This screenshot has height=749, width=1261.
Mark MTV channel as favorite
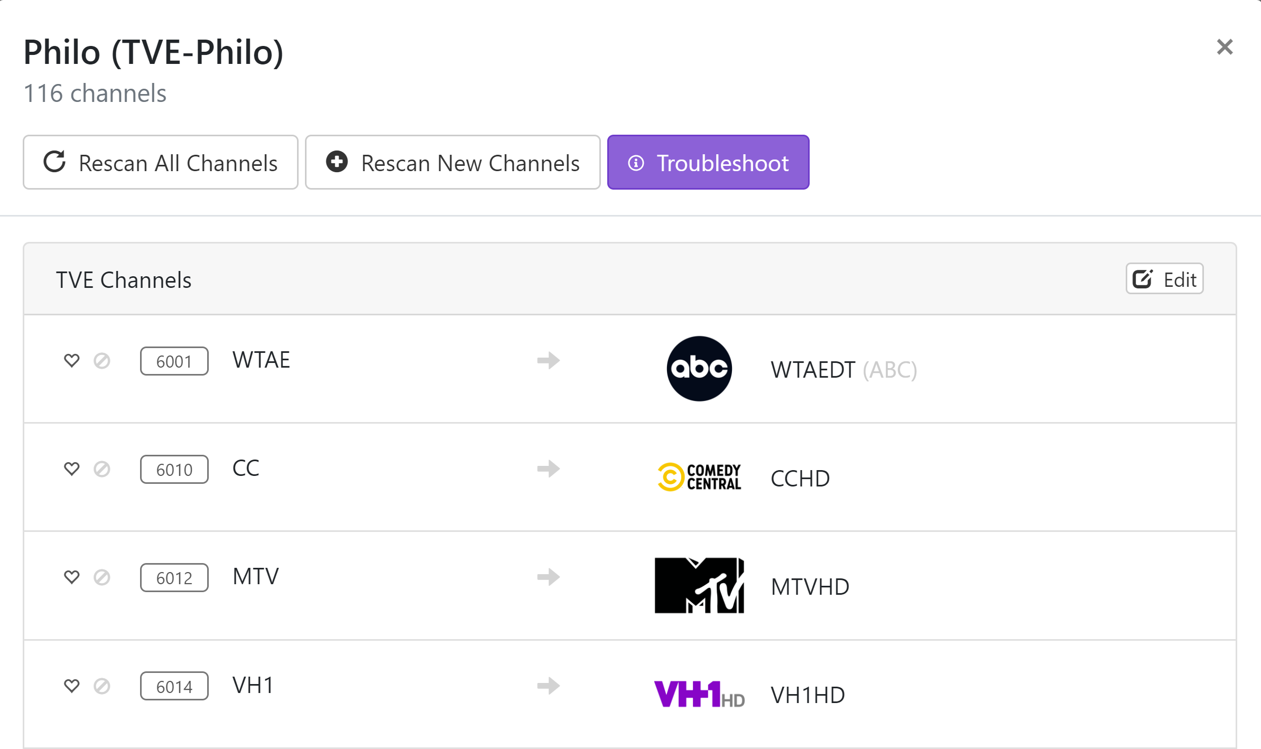click(72, 577)
